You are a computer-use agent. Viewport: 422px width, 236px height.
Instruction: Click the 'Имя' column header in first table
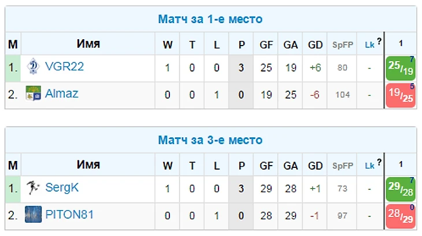88,44
